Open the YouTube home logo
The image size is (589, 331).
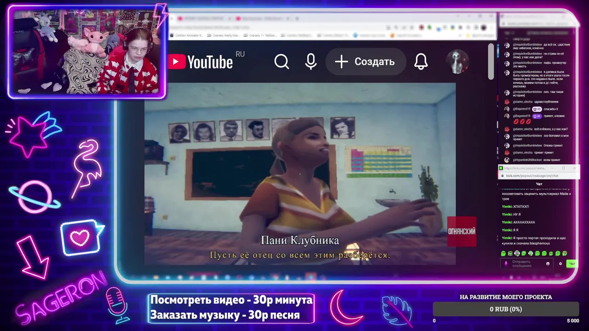[x=200, y=62]
